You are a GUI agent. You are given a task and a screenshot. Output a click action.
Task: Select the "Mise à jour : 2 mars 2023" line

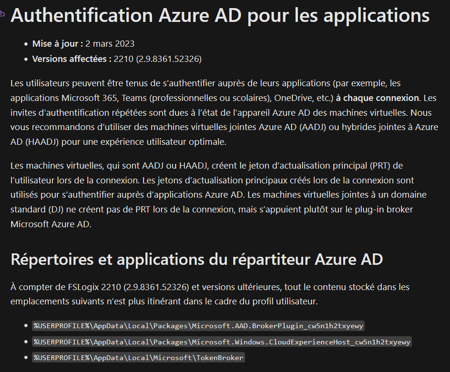point(83,44)
